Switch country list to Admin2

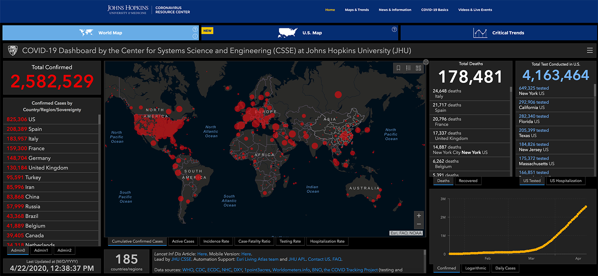point(64,250)
